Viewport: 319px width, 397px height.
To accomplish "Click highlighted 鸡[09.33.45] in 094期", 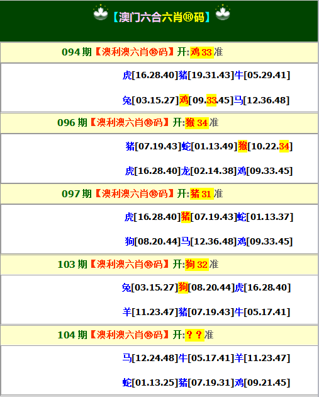I will 206,100.
